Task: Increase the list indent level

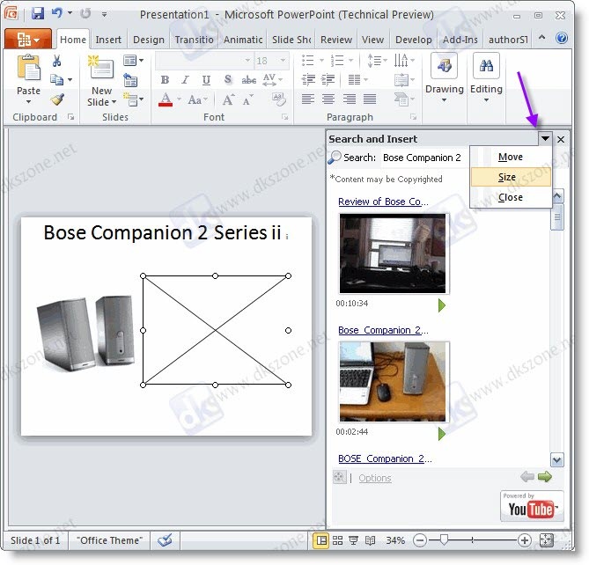Action: [328, 79]
